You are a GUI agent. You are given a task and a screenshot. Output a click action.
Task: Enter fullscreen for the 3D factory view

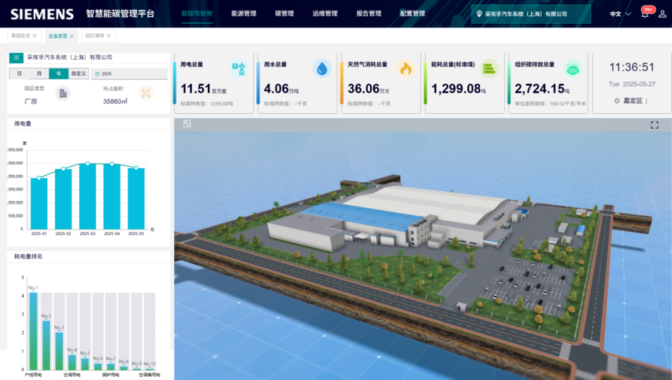655,125
